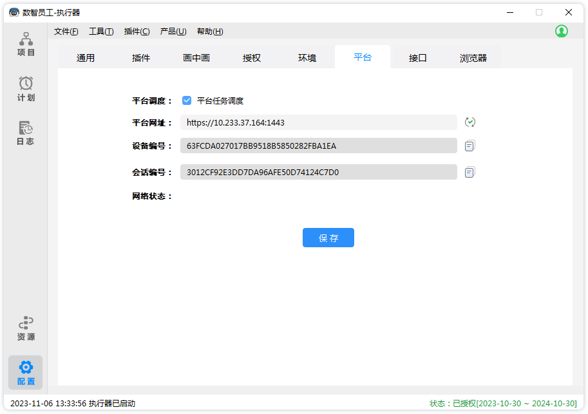This screenshot has height=414, width=588.
Task: Select the 配置 settings gear icon
Action: (26, 368)
